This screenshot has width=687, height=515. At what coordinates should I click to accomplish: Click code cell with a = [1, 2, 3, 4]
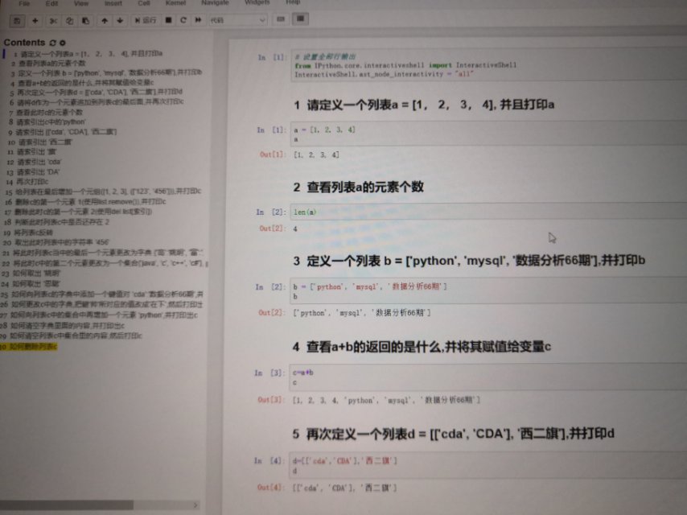pyautogui.click(x=488, y=134)
